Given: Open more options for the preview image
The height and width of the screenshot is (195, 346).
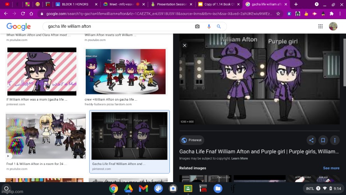Looking at the screenshot, I should [x=335, y=140].
